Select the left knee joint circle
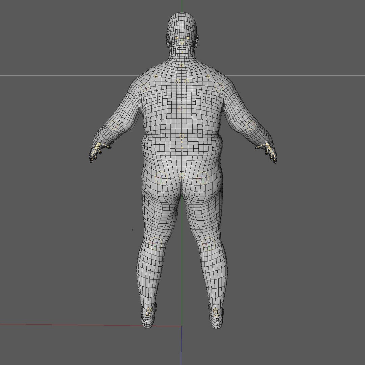Viewport: 365px width, 365px height. (155, 244)
